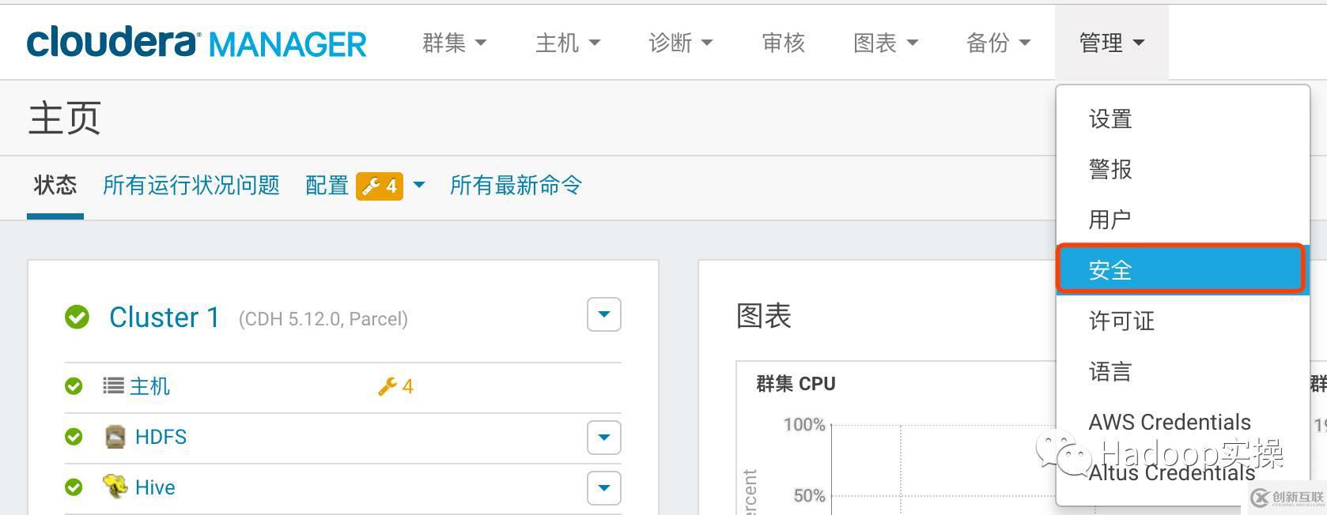
Task: Open the Cluster 1 link
Action: click(x=164, y=318)
